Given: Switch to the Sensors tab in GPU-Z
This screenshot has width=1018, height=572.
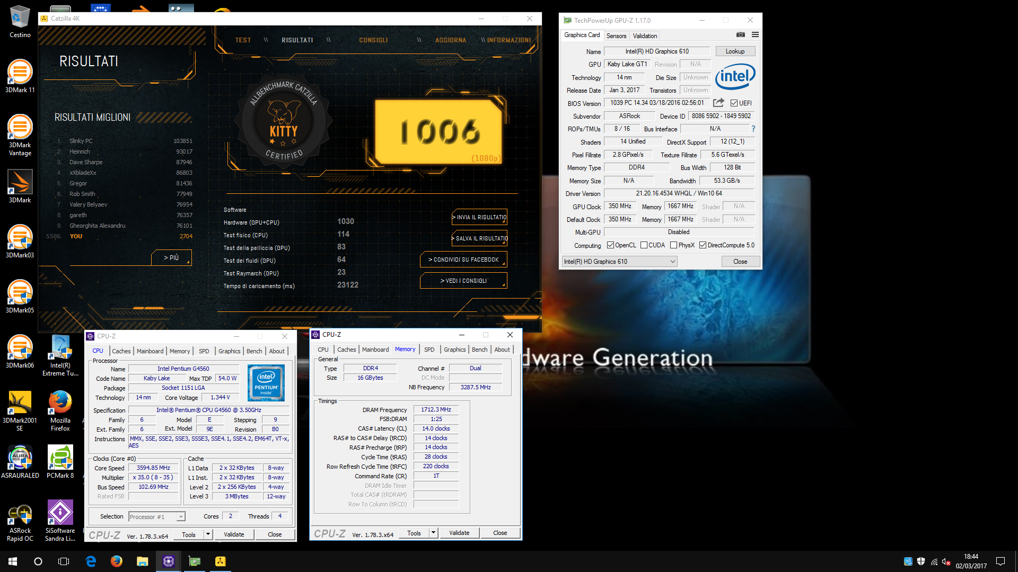Looking at the screenshot, I should tap(616, 35).
